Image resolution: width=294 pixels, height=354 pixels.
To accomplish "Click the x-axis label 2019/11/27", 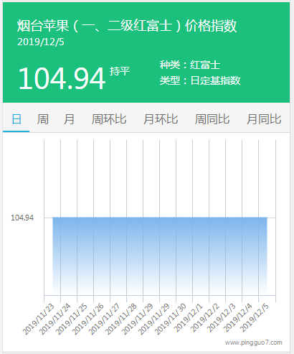I will coord(105,319).
